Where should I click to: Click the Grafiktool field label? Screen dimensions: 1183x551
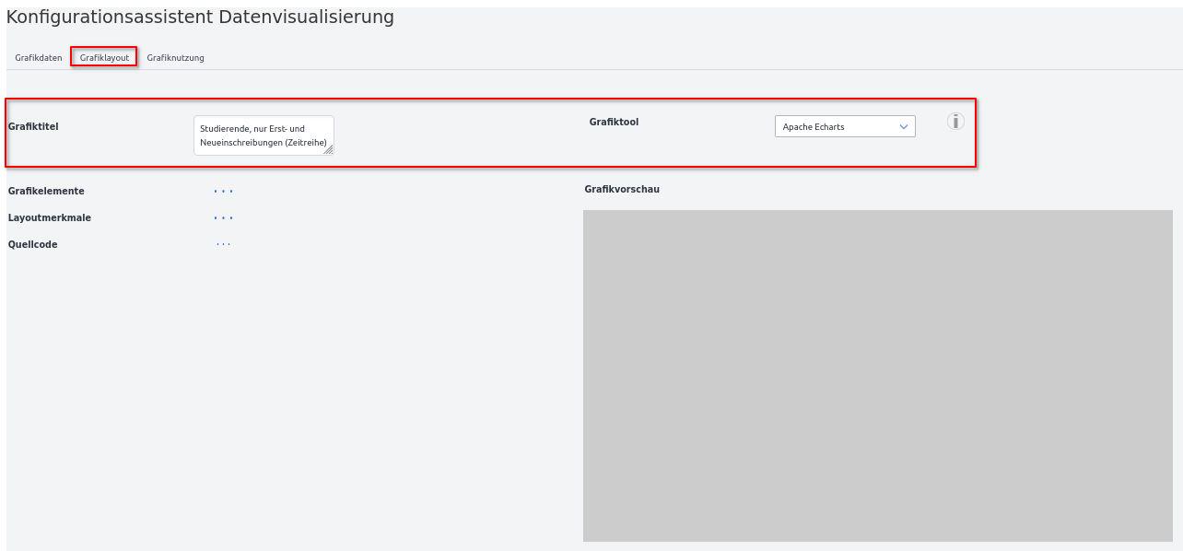tap(614, 123)
